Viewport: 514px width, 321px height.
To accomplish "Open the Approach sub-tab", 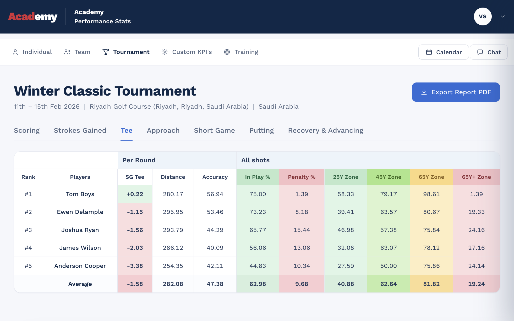I will click(163, 131).
